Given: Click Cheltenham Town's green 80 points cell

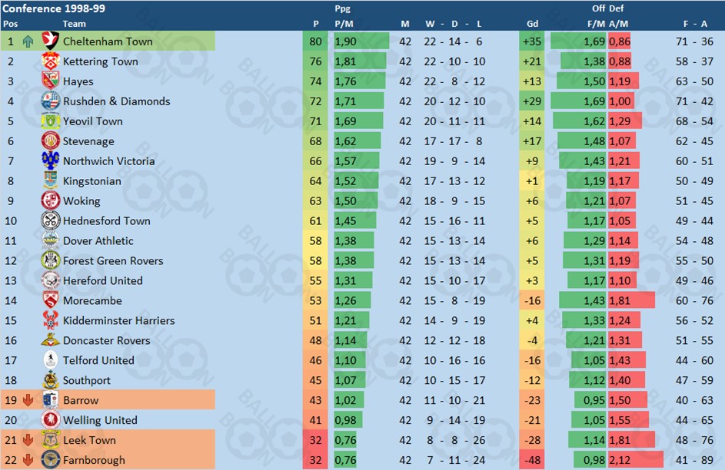Looking at the screenshot, I should 316,41.
